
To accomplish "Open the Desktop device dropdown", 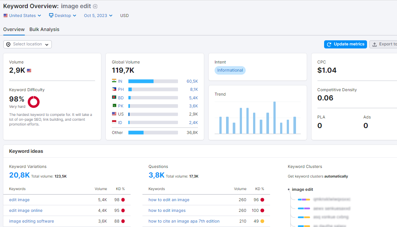I will (x=63, y=16).
